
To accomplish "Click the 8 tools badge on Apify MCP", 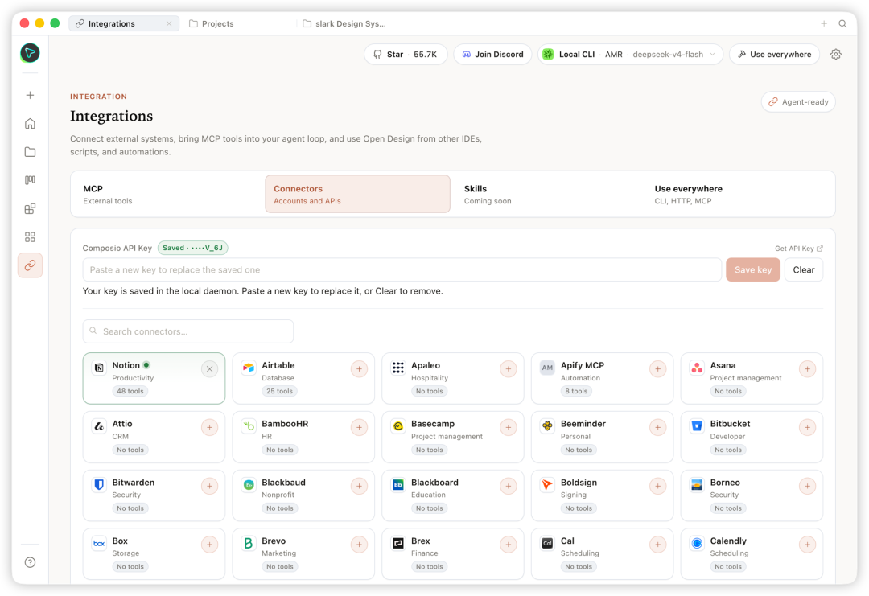I will pos(576,391).
